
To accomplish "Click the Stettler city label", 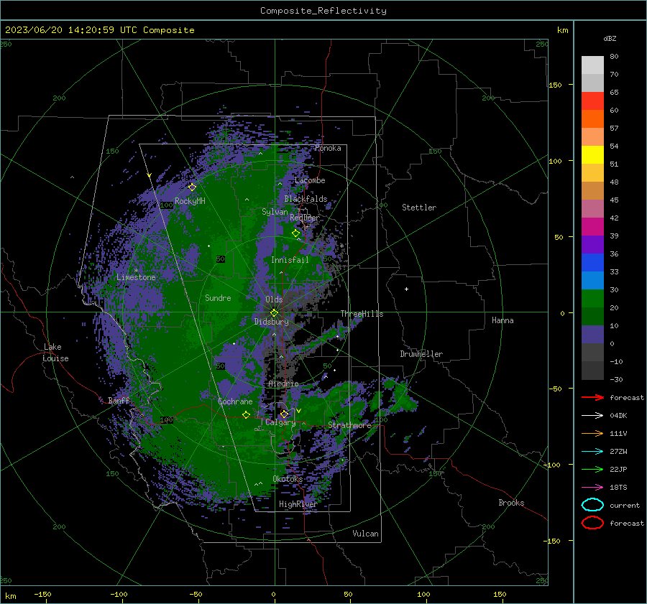I will (419, 208).
